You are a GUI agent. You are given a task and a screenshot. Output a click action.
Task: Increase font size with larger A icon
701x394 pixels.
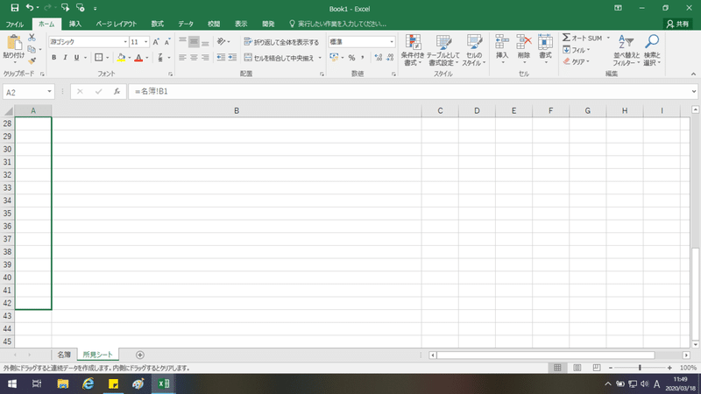pos(156,42)
